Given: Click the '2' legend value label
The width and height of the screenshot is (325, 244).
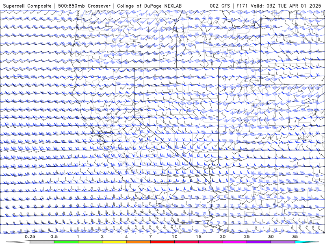Looking at the screenshot, I should [102, 237].
